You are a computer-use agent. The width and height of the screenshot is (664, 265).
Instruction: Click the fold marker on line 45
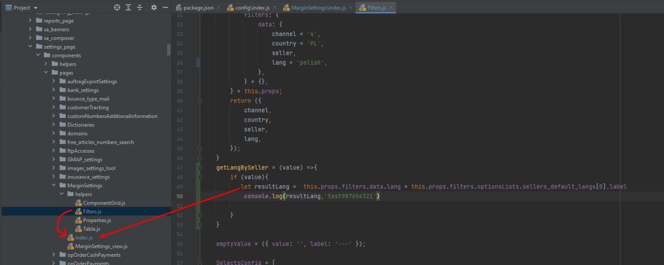click(x=200, y=148)
